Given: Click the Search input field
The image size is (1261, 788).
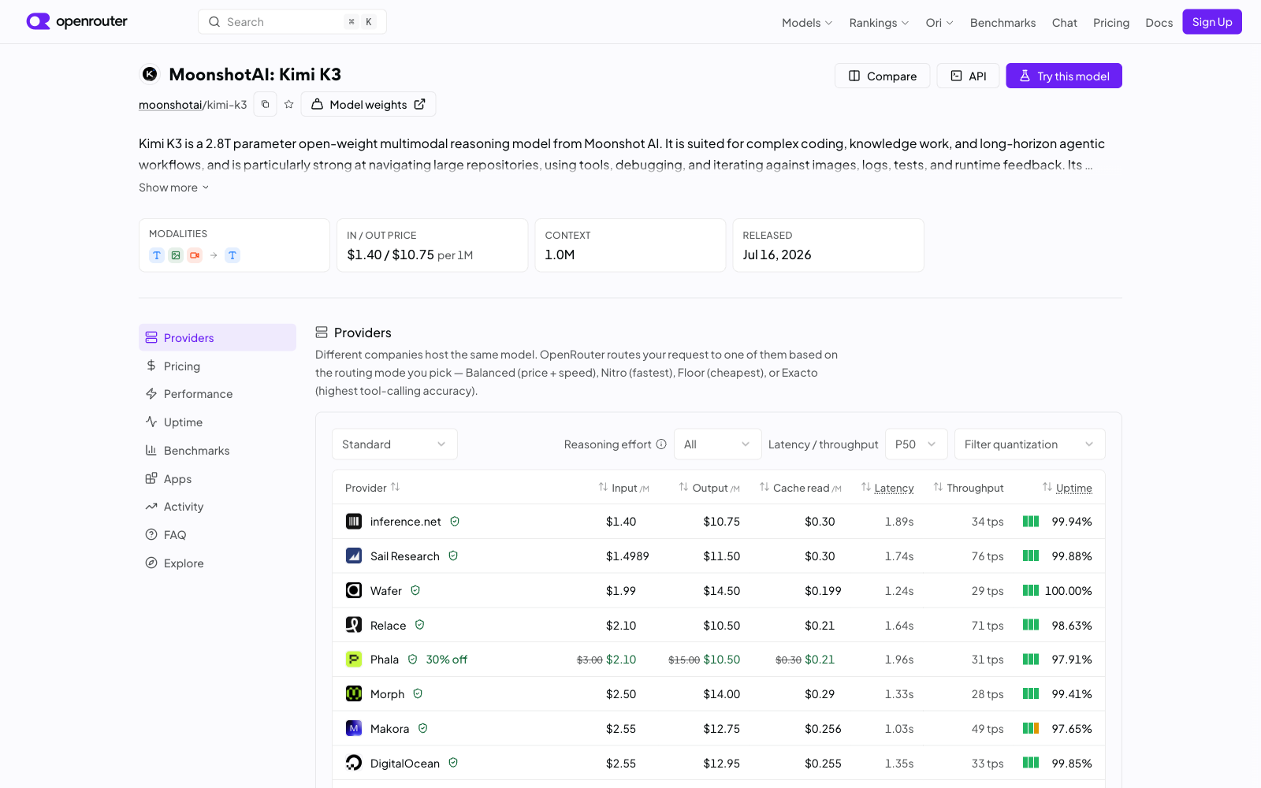Looking at the screenshot, I should point(292,22).
